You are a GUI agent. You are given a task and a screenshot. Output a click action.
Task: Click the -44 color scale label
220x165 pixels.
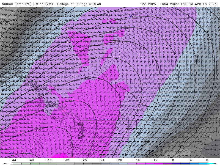pos(13,160)
